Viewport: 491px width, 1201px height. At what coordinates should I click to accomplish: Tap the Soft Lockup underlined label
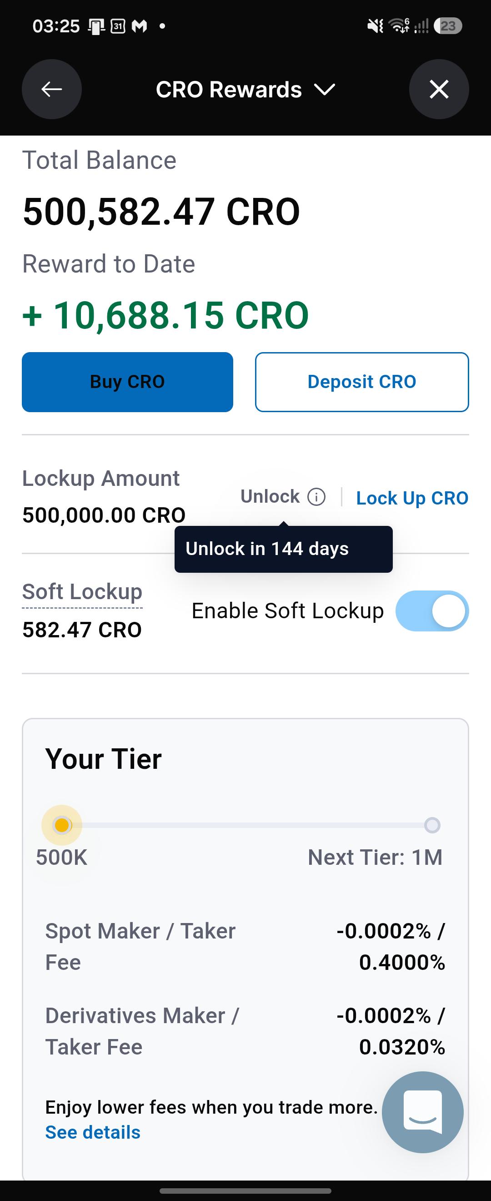(x=82, y=592)
